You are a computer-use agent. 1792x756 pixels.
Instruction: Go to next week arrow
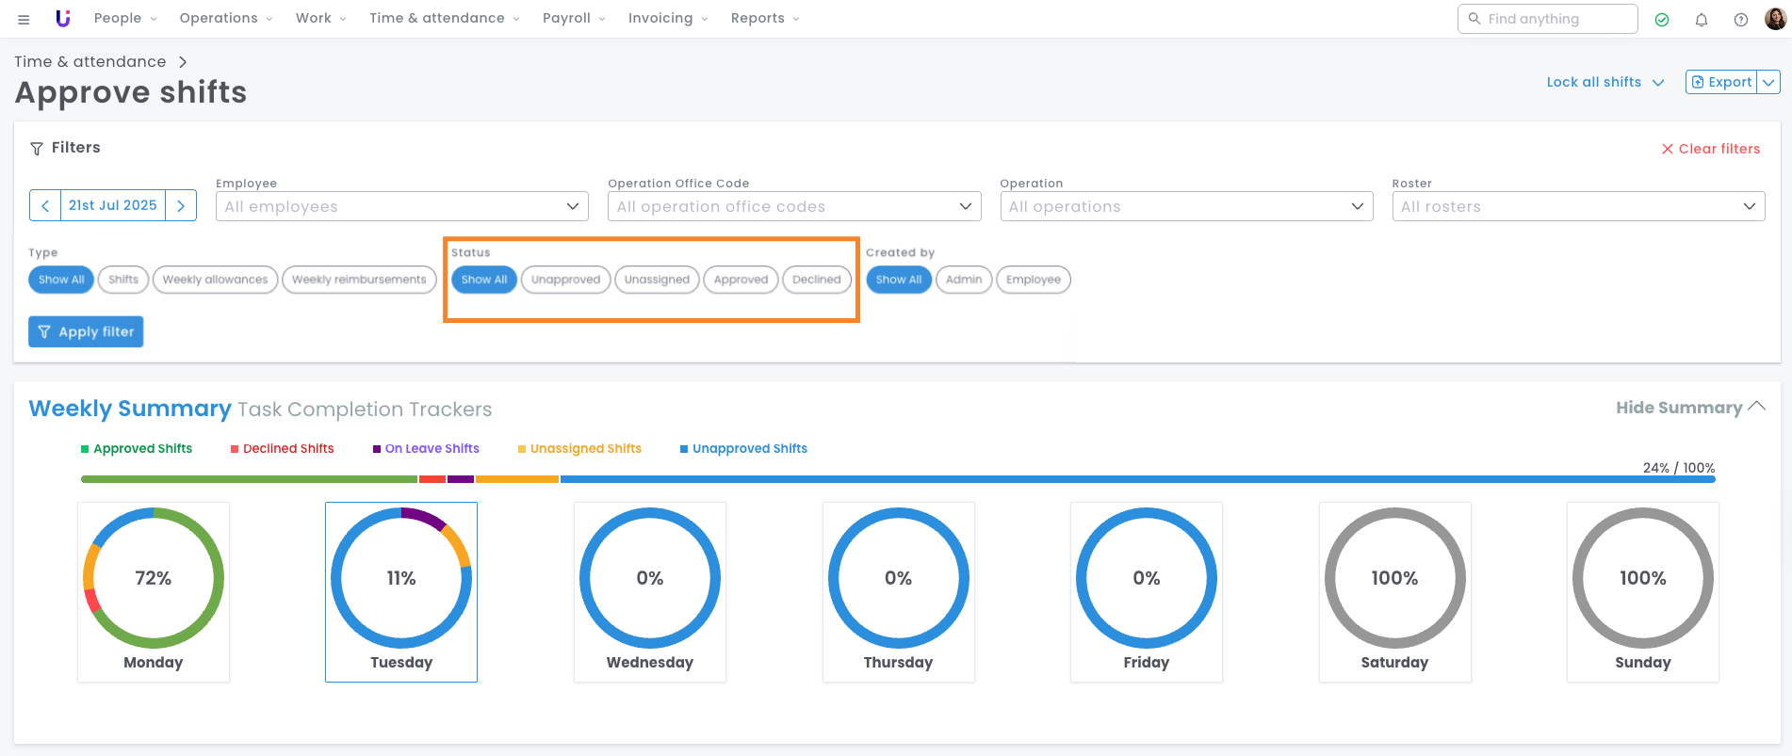click(x=181, y=205)
